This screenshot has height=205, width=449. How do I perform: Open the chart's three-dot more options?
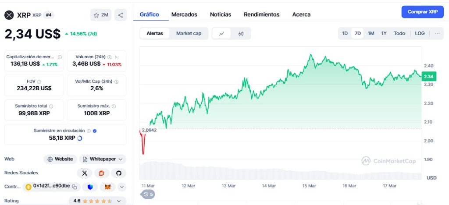click(x=437, y=33)
